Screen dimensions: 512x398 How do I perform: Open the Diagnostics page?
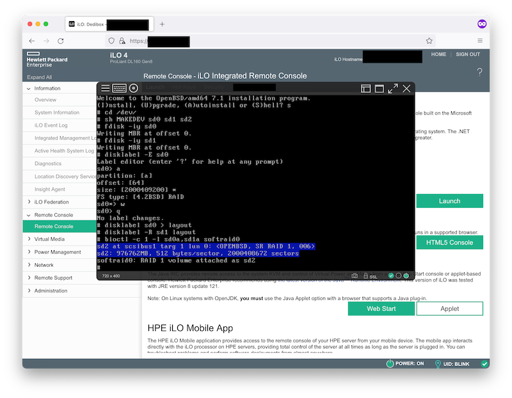click(48, 163)
